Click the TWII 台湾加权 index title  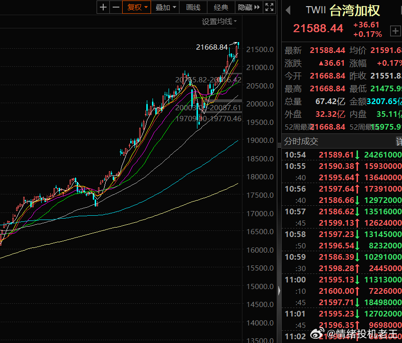point(343,10)
